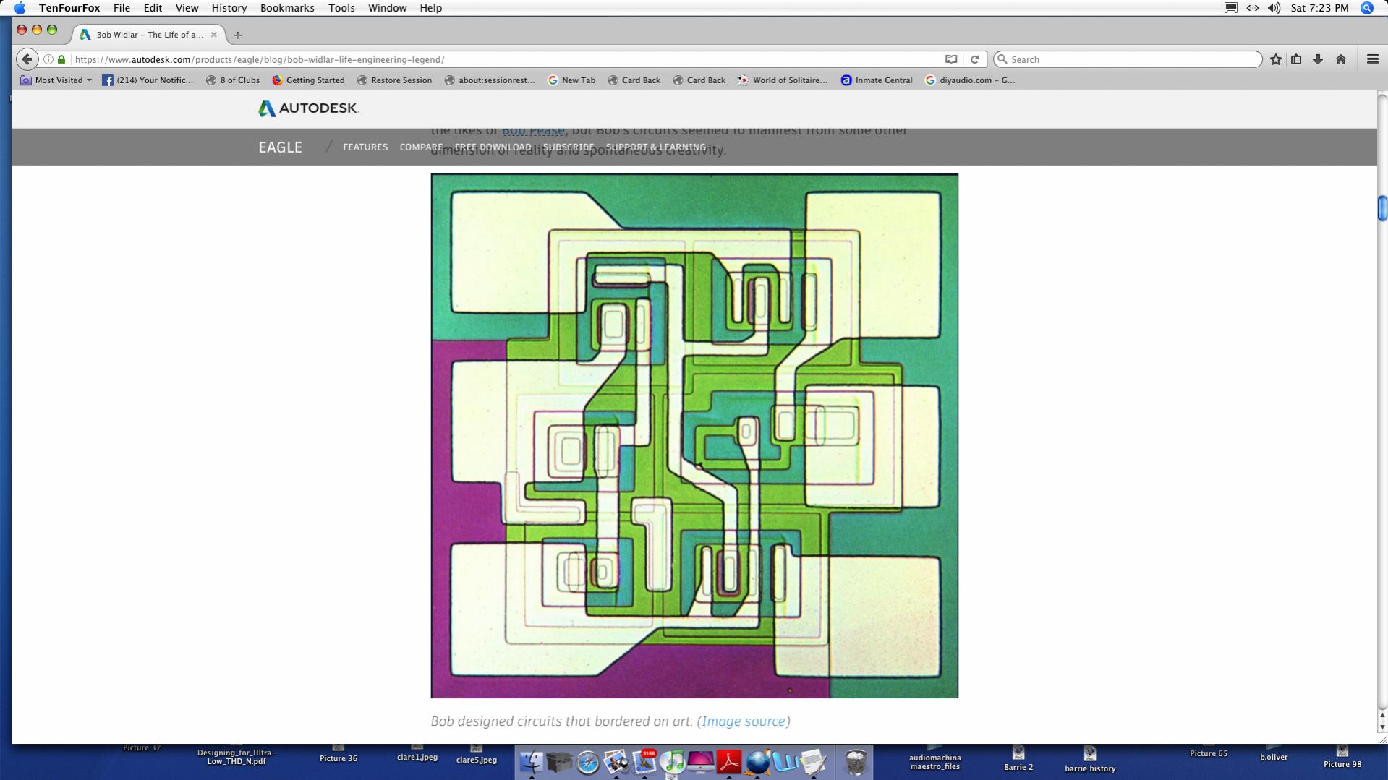Reload the page with the refresh arrow
Viewport: 1388px width, 780px height.
[974, 59]
